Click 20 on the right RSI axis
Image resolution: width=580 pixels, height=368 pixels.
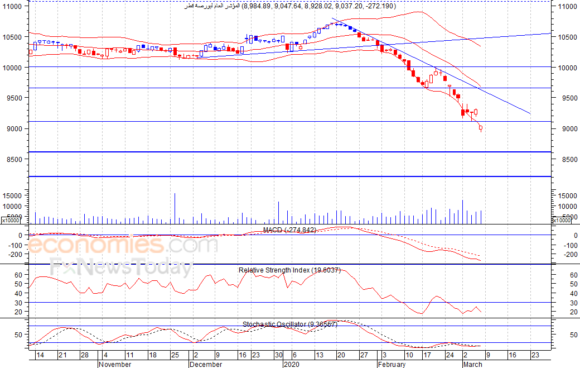point(574,312)
